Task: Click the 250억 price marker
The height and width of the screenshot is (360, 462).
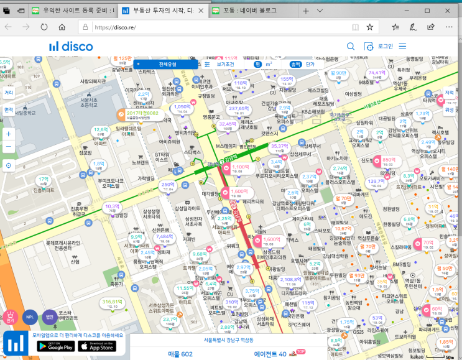Action: [168, 186]
